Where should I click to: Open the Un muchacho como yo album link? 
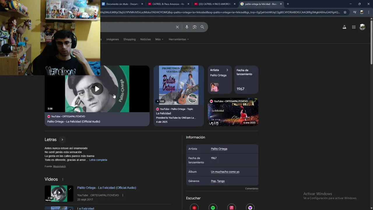click(x=225, y=172)
